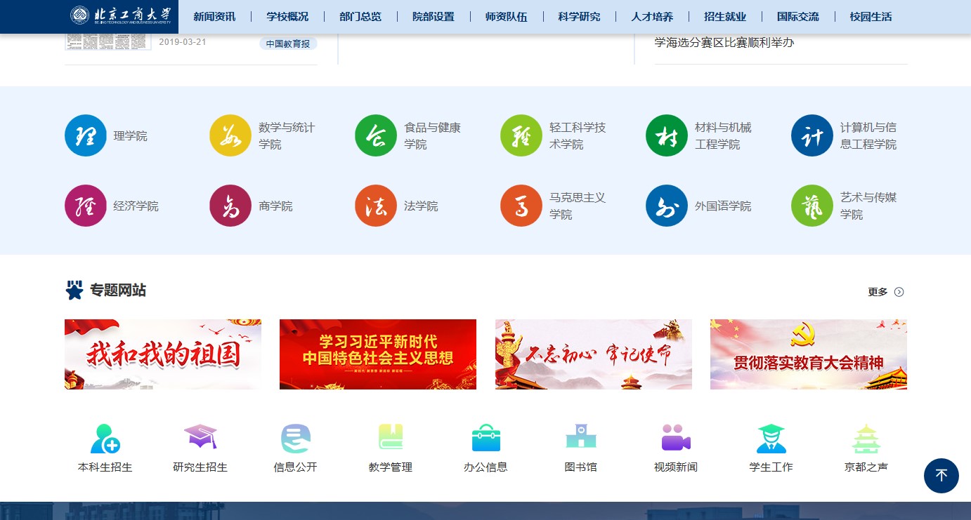Click the 中国教育报 source tag
The width and height of the screenshot is (971, 520).
point(288,44)
